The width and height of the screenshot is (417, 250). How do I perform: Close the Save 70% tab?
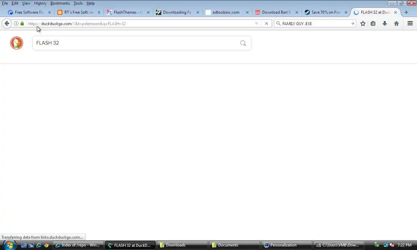pos(346,12)
